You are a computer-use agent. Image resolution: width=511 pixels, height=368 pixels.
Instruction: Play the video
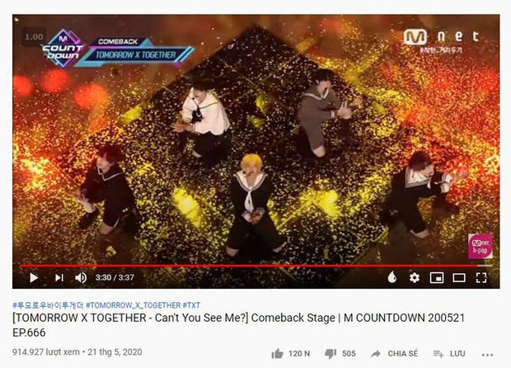pyautogui.click(x=34, y=277)
